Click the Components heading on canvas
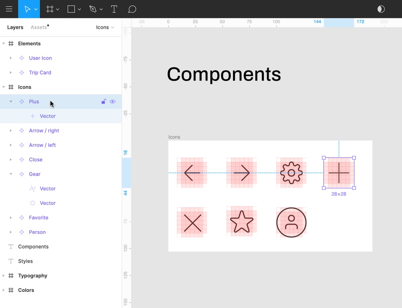 (x=224, y=74)
